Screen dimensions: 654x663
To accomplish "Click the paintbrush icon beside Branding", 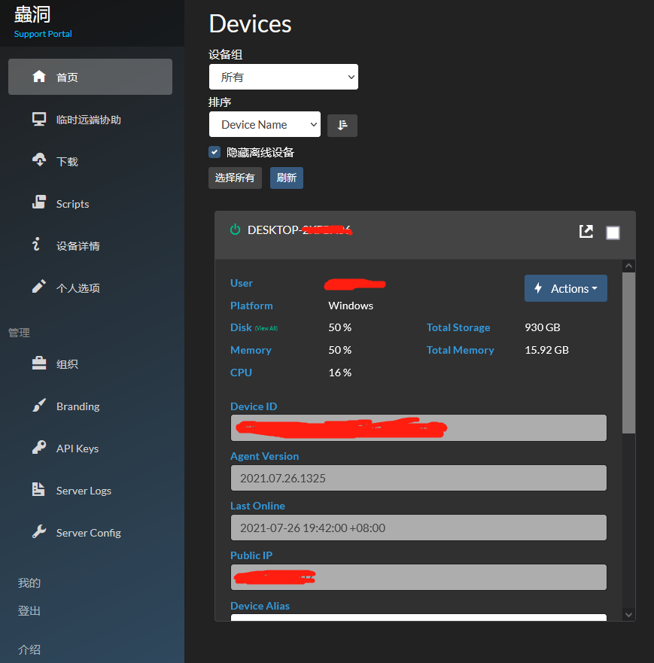I will pos(39,406).
